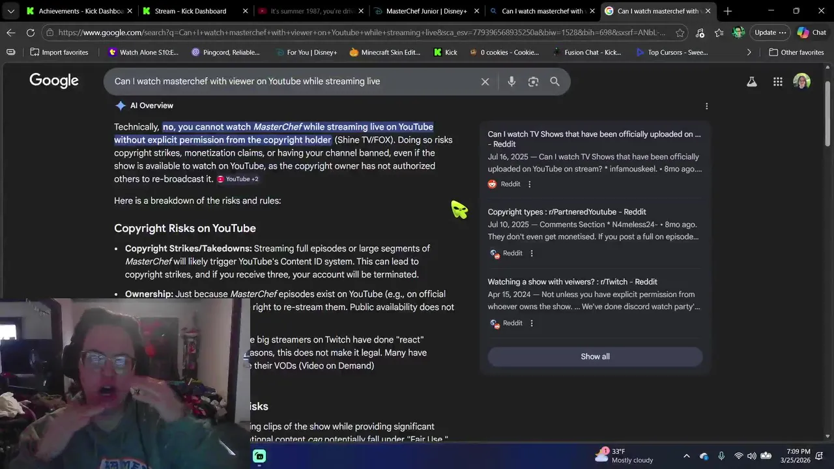Go back to the previous page
Screen dimensions: 834x469
tap(11, 33)
